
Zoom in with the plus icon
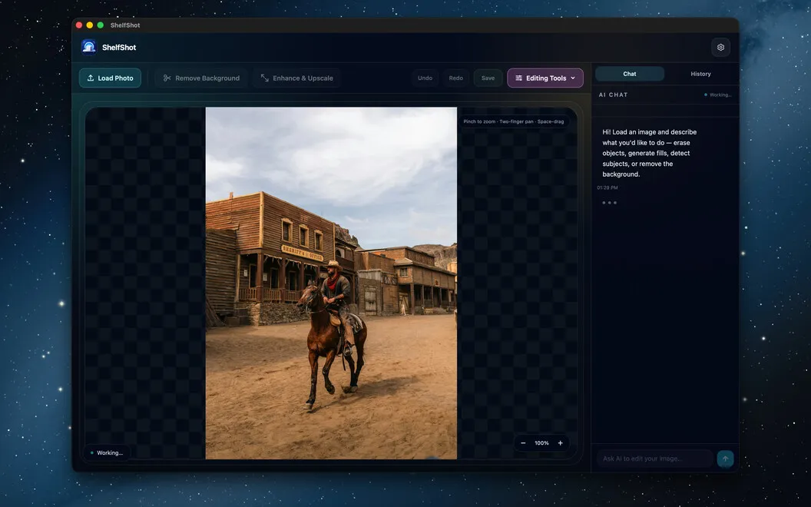[x=560, y=442]
